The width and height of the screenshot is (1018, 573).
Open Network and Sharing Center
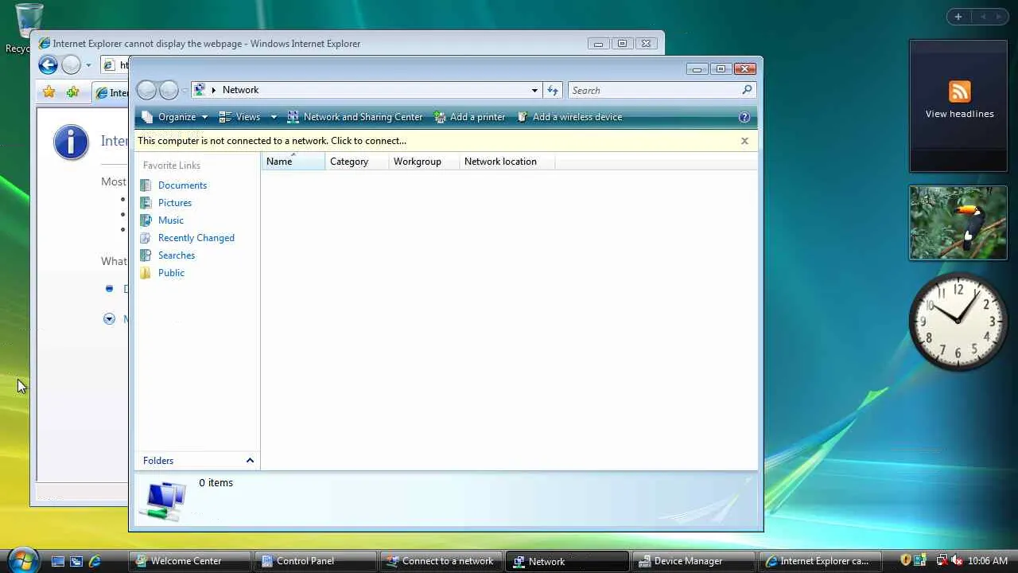pos(355,117)
